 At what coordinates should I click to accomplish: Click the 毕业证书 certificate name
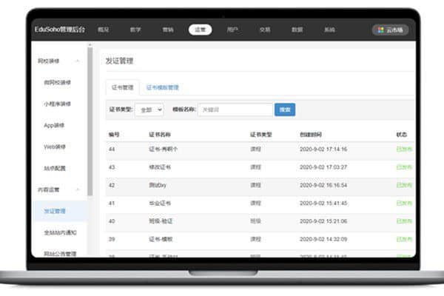[x=160, y=203]
